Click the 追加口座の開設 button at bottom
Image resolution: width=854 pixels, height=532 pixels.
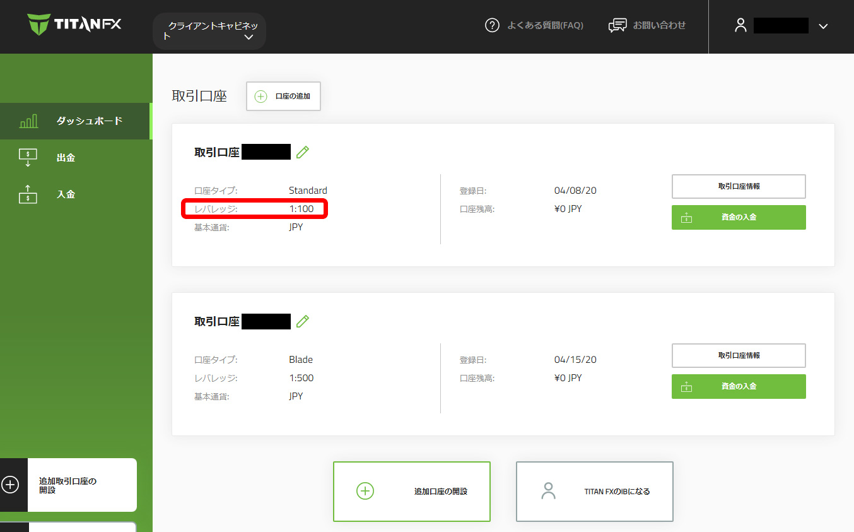pos(412,492)
